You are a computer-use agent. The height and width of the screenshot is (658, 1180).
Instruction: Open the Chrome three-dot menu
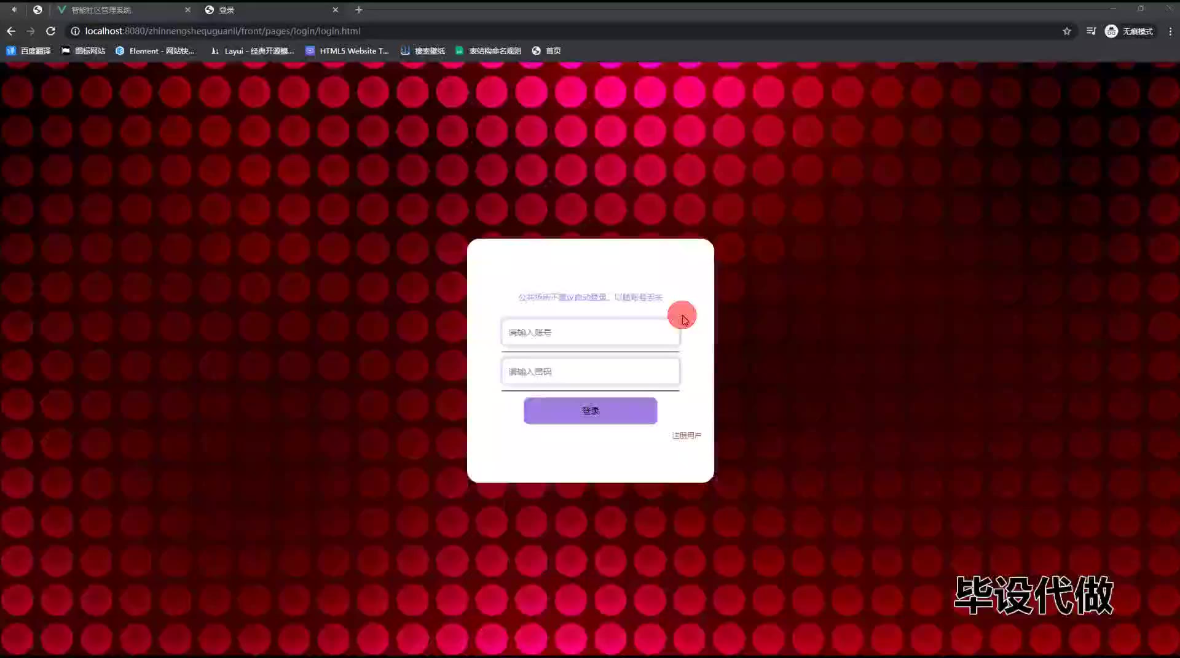(x=1170, y=31)
